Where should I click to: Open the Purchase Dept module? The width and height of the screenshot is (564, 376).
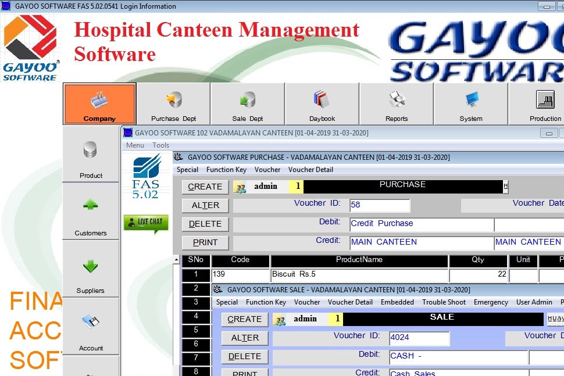[174, 104]
